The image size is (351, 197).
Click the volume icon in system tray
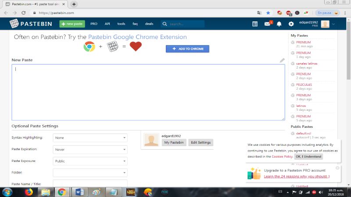tap(321, 192)
